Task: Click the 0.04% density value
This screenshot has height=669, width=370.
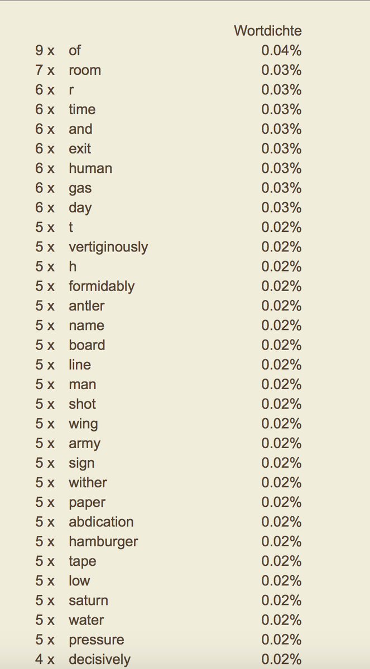Action: click(x=281, y=51)
